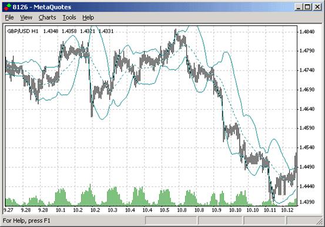Click the 9.27 date label
The image size is (325, 227).
(8, 210)
